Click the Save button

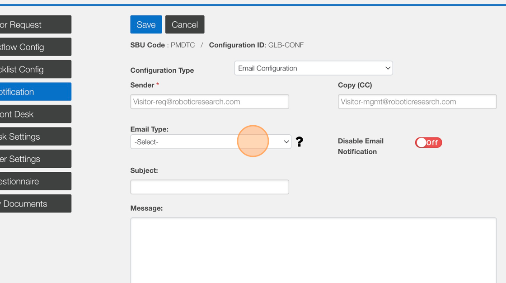pos(146,24)
